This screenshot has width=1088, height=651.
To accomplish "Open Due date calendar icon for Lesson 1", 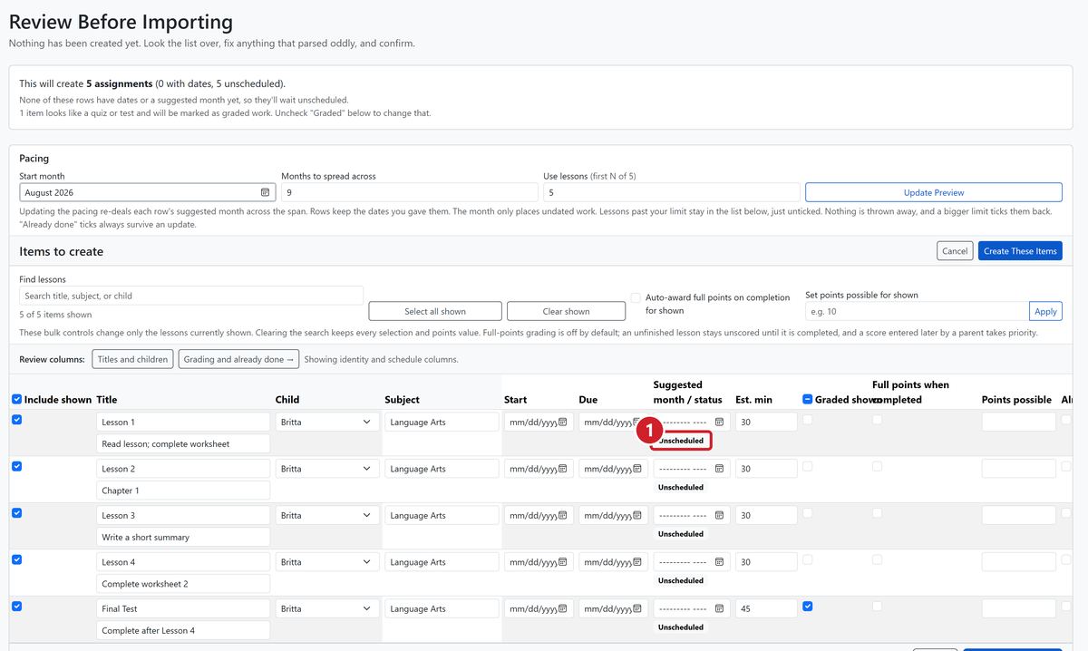I will click(637, 422).
